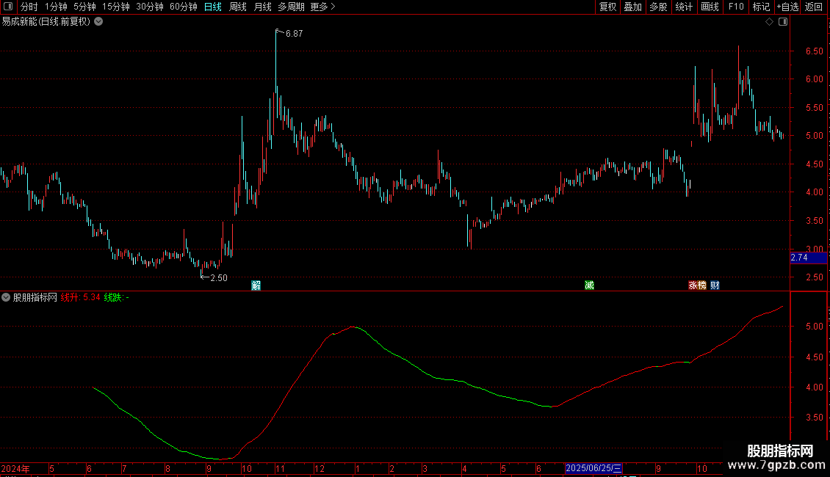Click the 标记 mark button
The width and height of the screenshot is (830, 477).
click(x=761, y=7)
